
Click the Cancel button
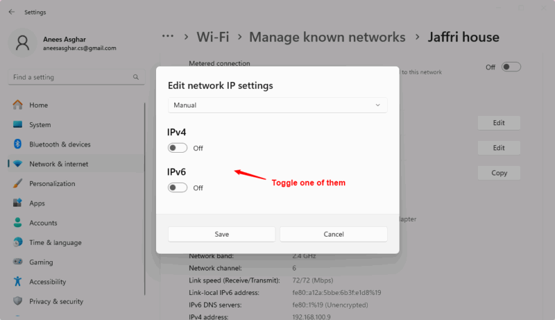[x=334, y=234]
